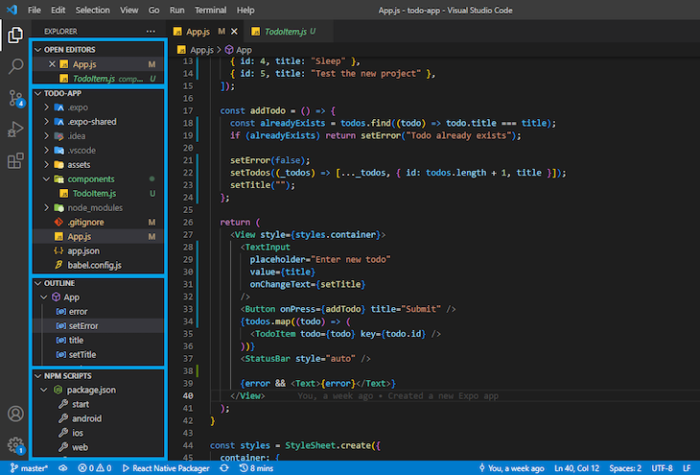Change indentation via Spaces: 2
Viewport: 700px width, 475px height.
[625, 468]
